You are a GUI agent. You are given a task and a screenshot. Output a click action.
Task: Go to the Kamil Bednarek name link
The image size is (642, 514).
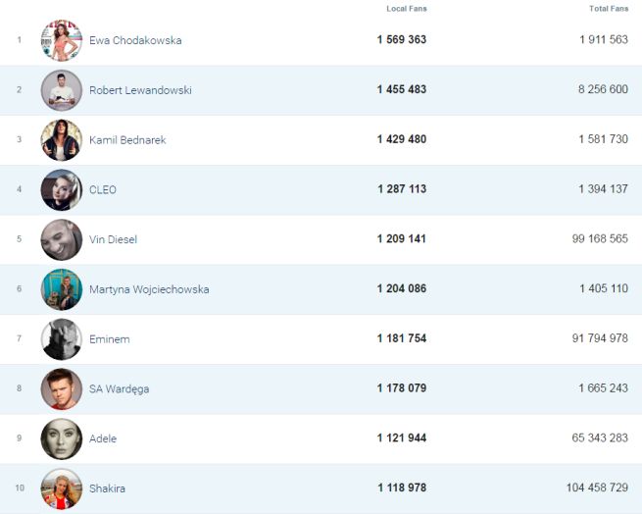[x=127, y=140]
